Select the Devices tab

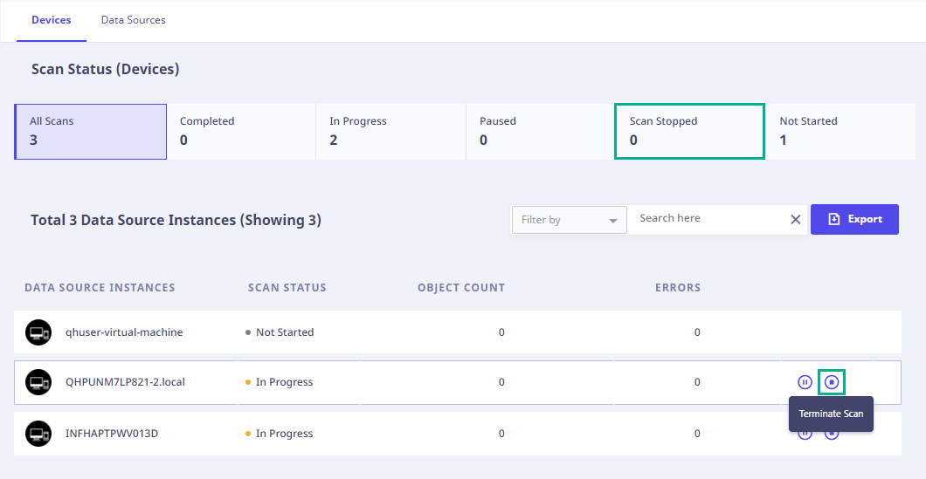click(x=52, y=20)
